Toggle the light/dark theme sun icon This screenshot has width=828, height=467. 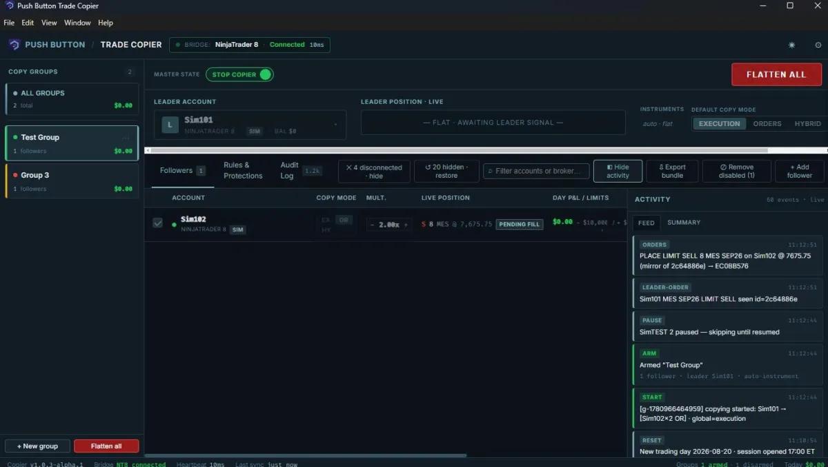tap(791, 45)
